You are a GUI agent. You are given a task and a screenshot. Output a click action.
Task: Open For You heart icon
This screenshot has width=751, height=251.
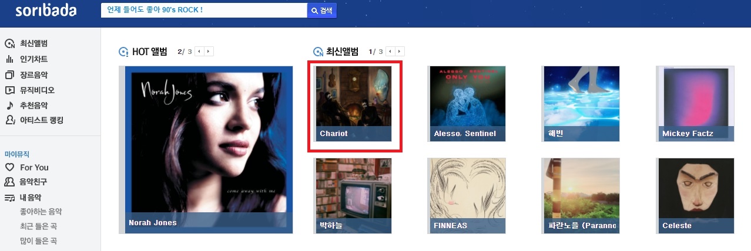(x=9, y=167)
